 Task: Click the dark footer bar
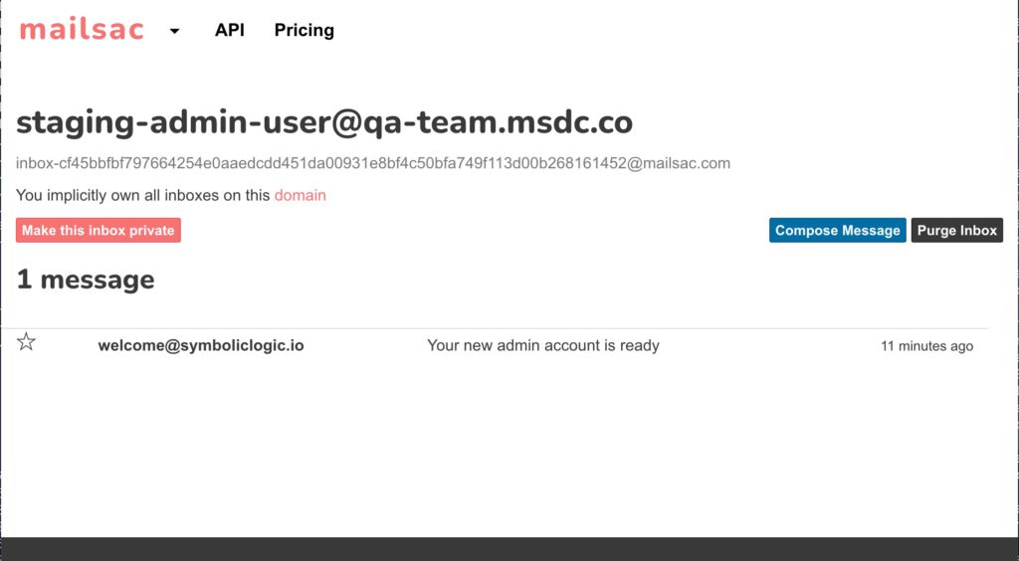pos(509,549)
